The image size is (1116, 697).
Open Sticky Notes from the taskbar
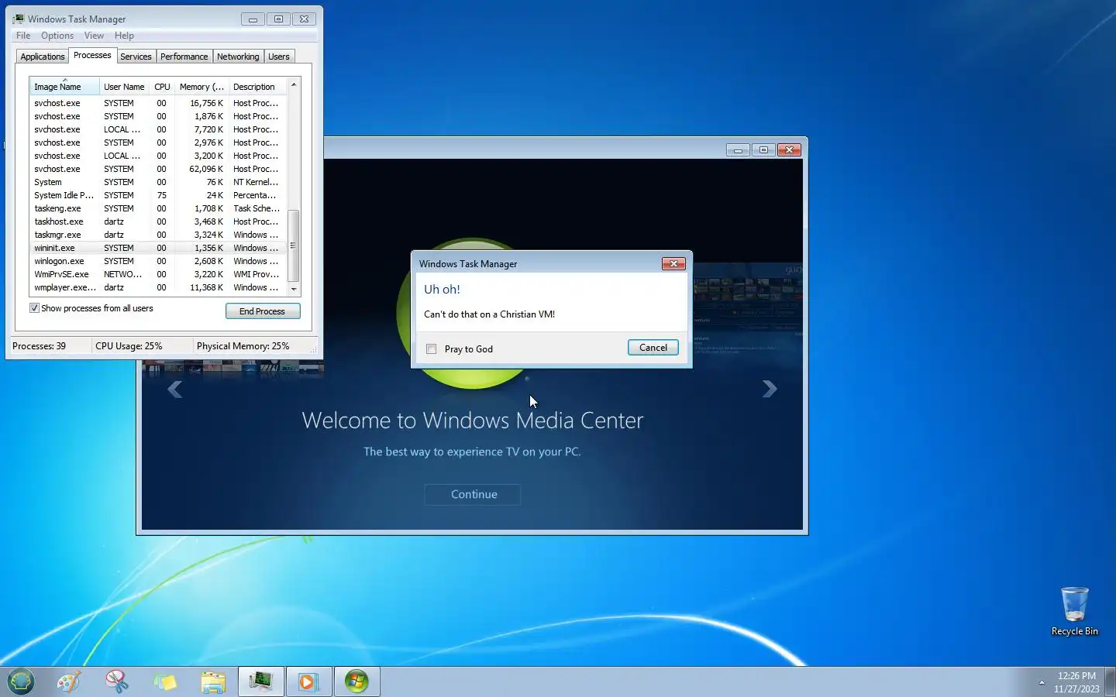click(165, 682)
